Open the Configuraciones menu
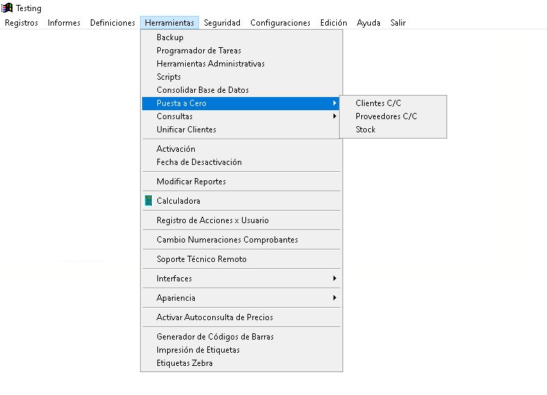The width and height of the screenshot is (547, 395). tap(280, 23)
